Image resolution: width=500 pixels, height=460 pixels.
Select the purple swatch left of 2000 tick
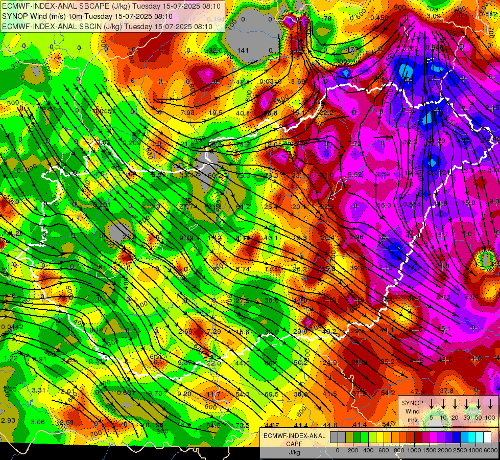(x=441, y=437)
